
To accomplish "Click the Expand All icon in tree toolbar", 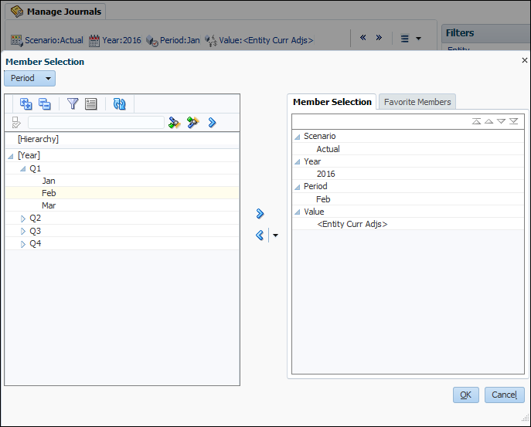I will [x=26, y=104].
